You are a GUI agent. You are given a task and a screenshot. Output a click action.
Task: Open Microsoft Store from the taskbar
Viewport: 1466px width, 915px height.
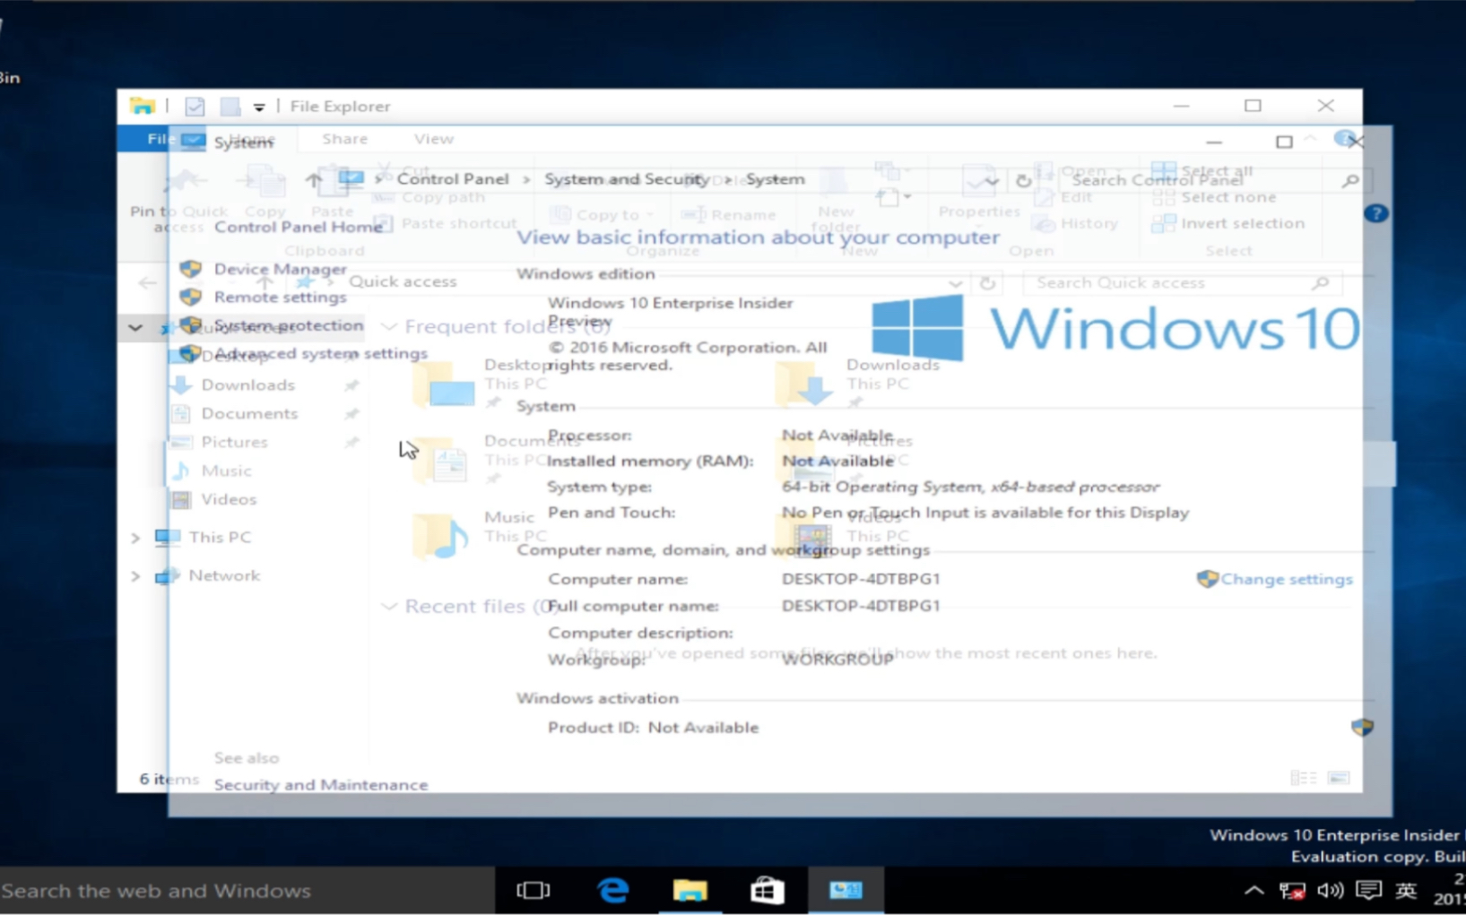click(767, 890)
